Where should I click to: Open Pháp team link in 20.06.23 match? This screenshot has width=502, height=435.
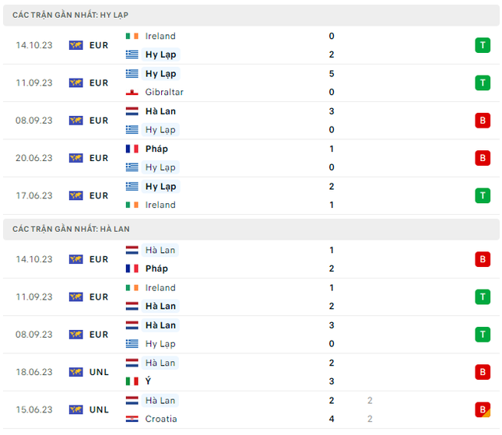tap(156, 149)
